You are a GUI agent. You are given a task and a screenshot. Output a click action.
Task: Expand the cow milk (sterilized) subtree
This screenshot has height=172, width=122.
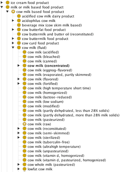pyautogui.click(x=19, y=138)
